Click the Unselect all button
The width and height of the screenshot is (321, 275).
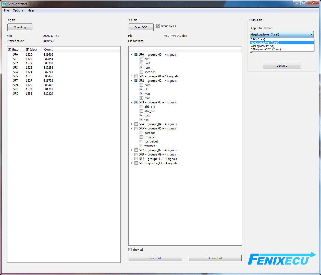(x=215, y=258)
